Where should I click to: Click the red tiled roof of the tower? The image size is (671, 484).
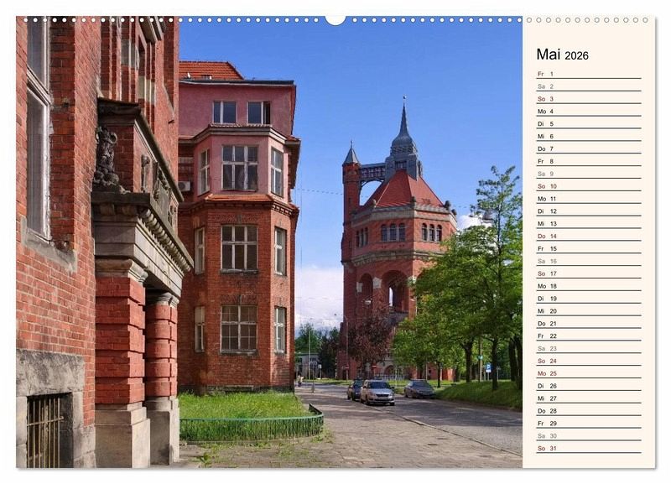tap(405, 191)
